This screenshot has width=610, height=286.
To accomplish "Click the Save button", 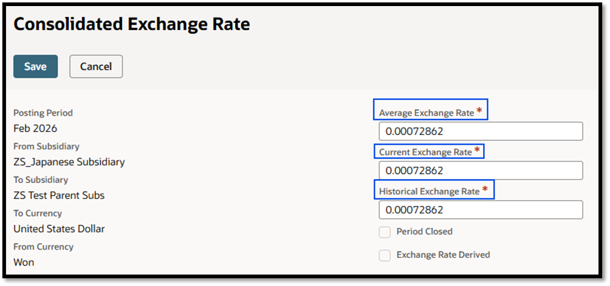I will click(x=35, y=67).
